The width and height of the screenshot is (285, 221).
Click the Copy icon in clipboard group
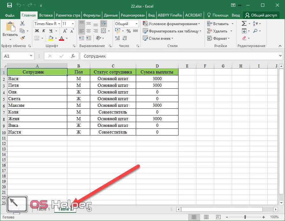point(22,31)
